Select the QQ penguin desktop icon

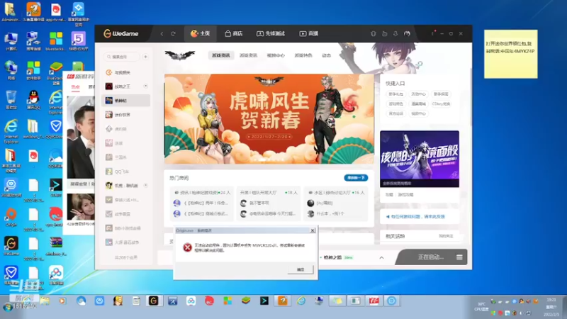tap(33, 100)
